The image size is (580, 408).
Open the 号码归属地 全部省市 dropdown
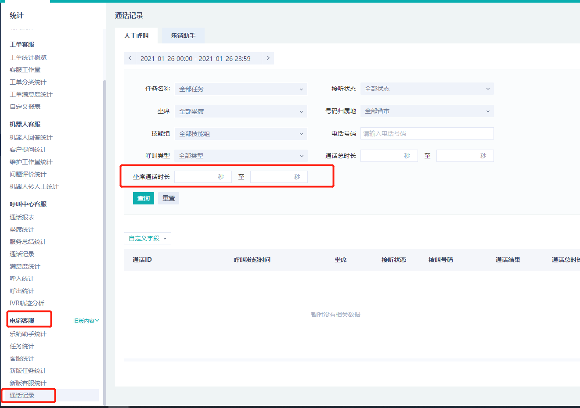coord(427,111)
